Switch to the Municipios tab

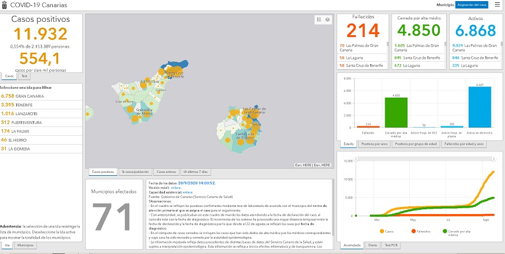point(25,245)
